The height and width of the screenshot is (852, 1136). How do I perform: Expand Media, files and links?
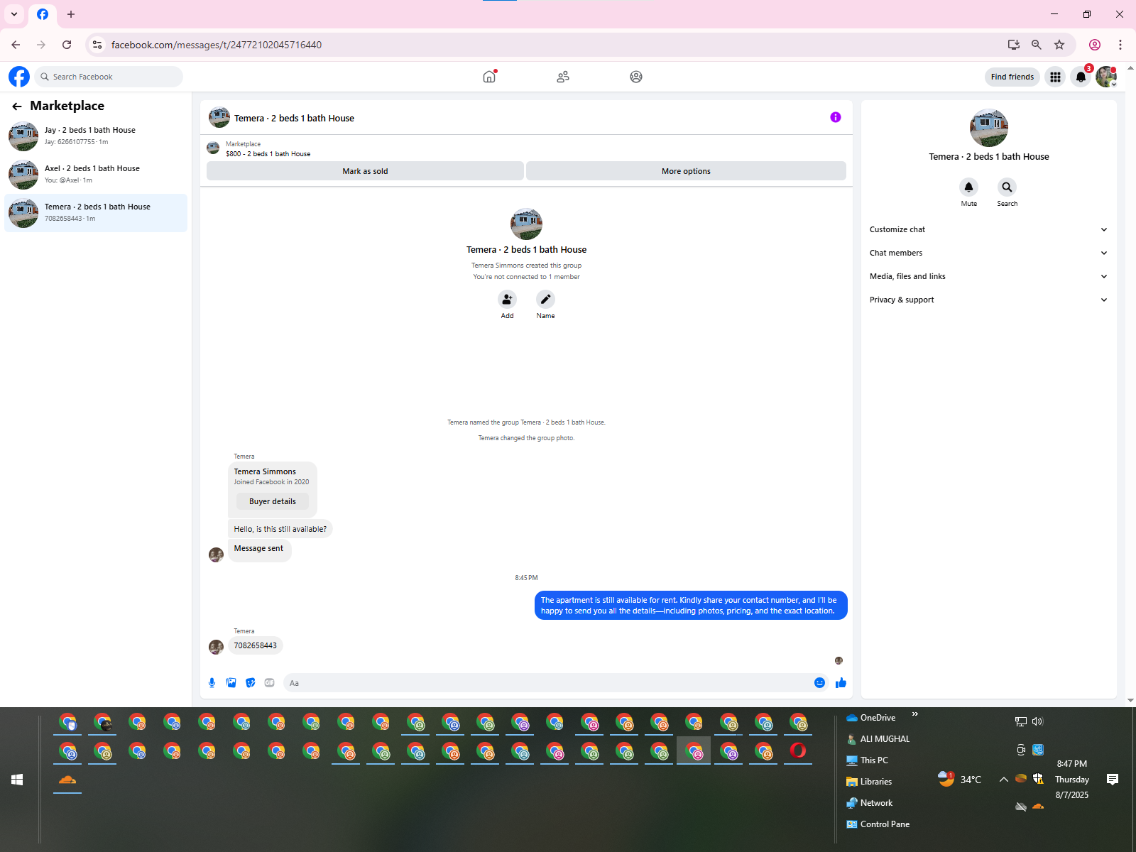click(x=988, y=276)
